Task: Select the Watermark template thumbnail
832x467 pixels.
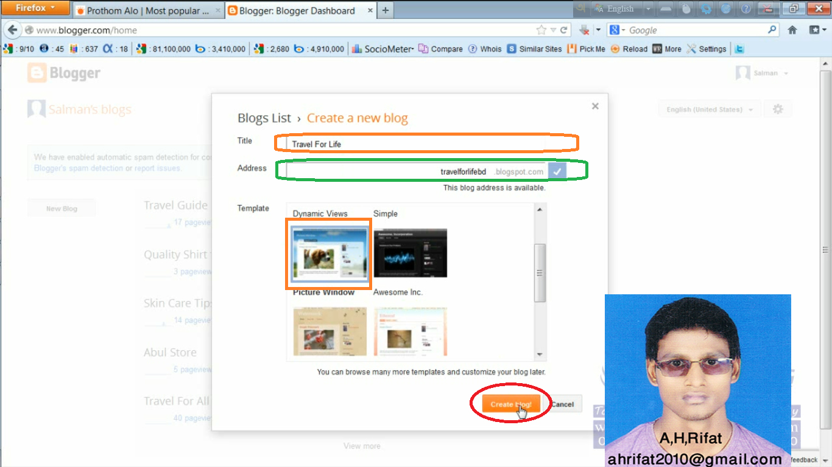Action: click(330, 331)
